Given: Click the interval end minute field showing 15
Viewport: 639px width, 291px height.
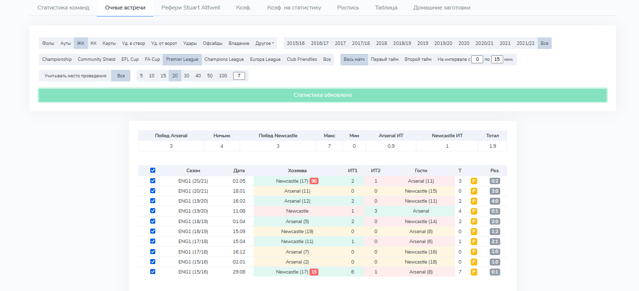Looking at the screenshot, I should [497, 59].
